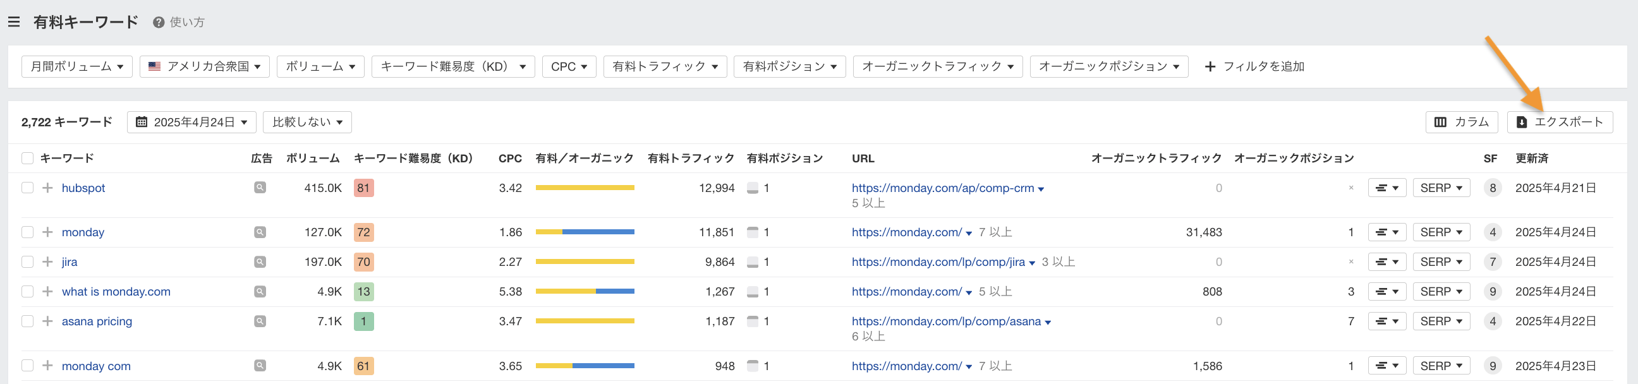Open the ボリューム filter dropdown
Image resolution: width=1638 pixels, height=384 pixels.
320,67
